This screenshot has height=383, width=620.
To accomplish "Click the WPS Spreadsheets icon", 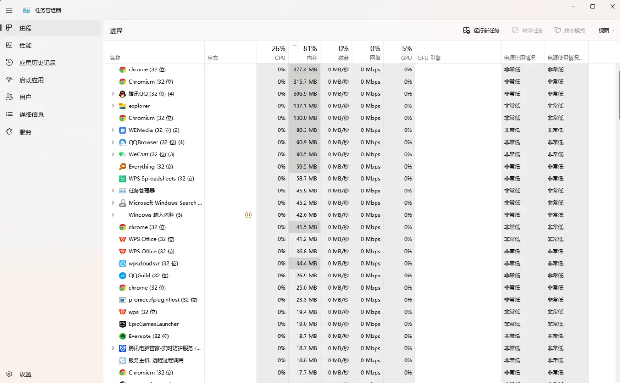I will pos(122,179).
